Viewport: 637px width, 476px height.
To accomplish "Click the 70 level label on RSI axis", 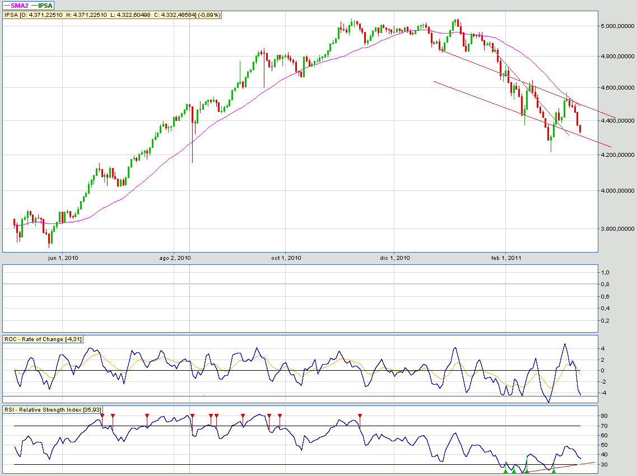I will [x=605, y=427].
